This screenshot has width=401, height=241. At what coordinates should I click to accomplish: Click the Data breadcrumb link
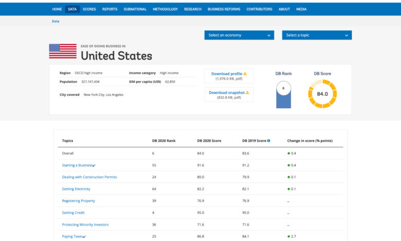point(56,21)
